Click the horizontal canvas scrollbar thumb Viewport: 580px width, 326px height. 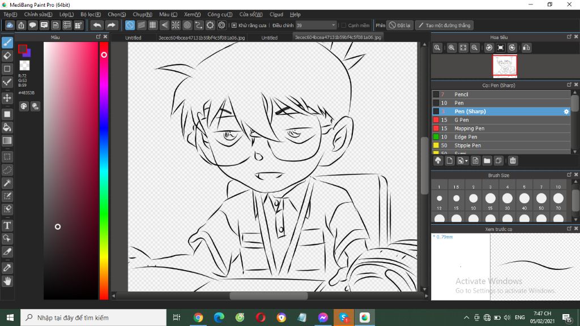tap(268, 295)
